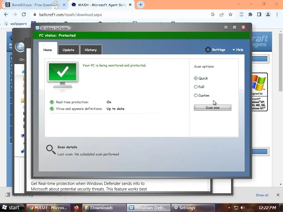Screen dimensions: 283x212
Task: Click "Your PC is being monitored and protected." text
Action: point(114,65)
